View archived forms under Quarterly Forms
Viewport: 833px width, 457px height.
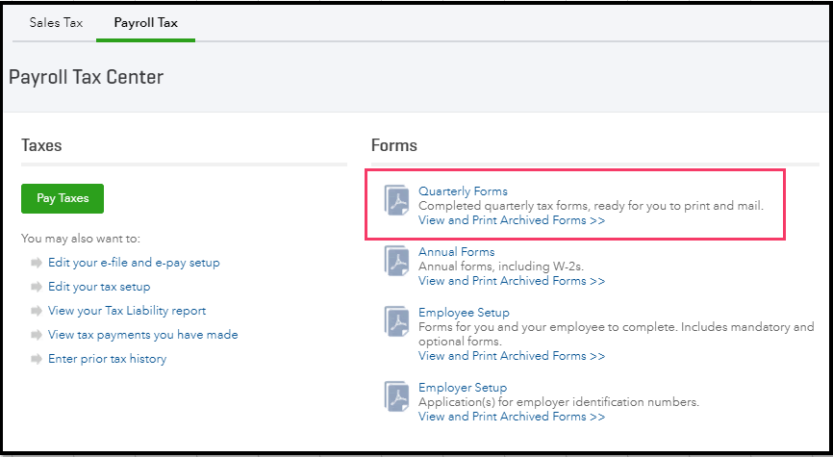[x=511, y=220]
